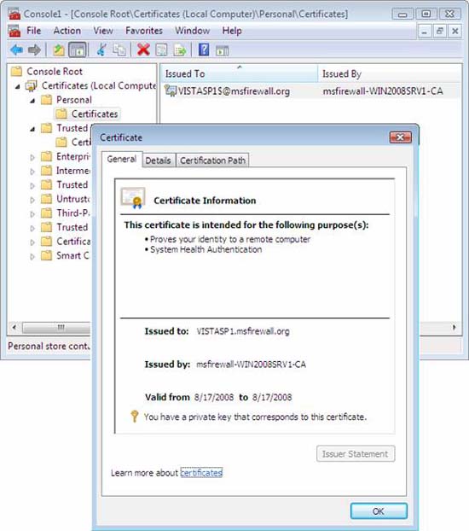The width and height of the screenshot is (469, 531).
Task: Select the VISTASP1$@msfirewall.org certificate row
Action: tap(310, 91)
